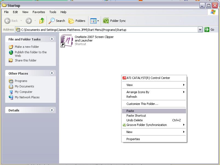Screen dimensions: 220x165
Task: Expand the address bar dropdown
Action: pyautogui.click(x=200, y=30)
